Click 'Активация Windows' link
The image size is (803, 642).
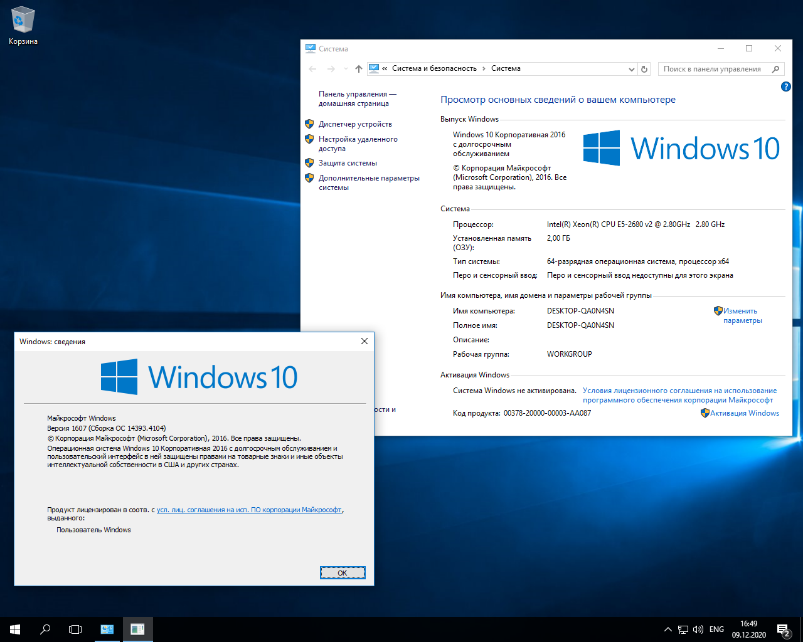pos(745,413)
